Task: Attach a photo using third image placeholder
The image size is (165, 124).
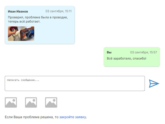Action: pyautogui.click(x=51, y=102)
